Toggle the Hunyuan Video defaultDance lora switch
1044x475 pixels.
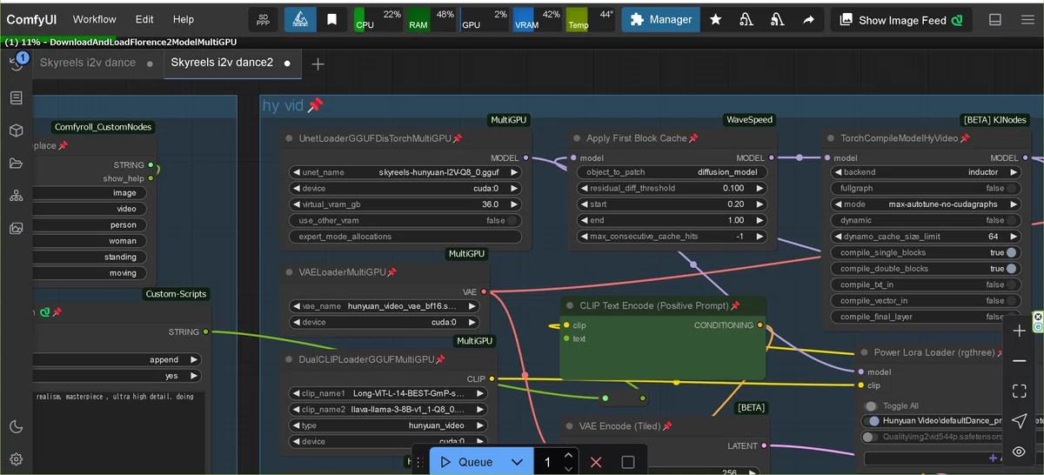[873, 421]
